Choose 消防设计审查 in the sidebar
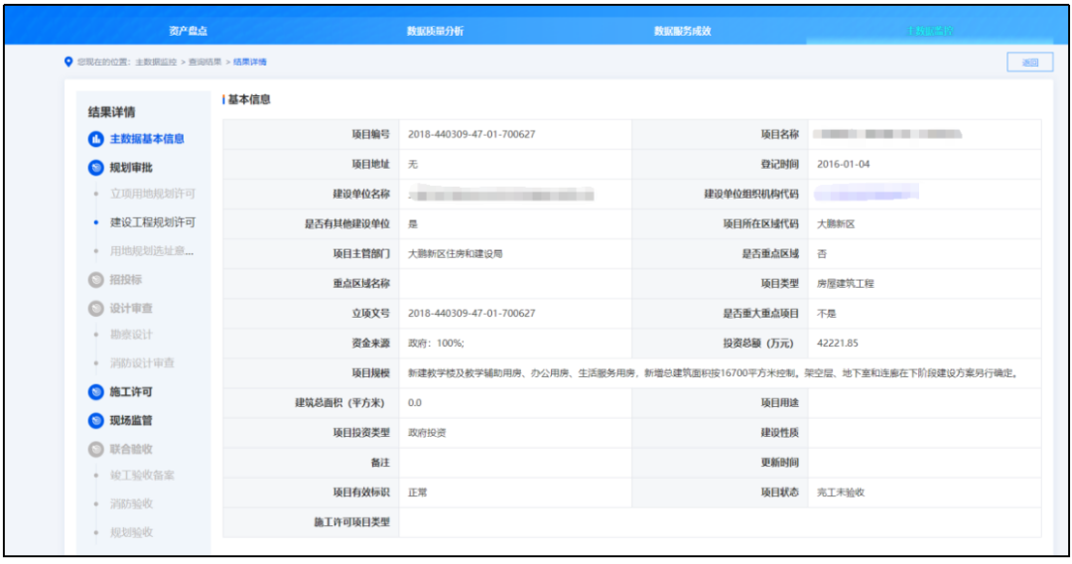Image resolution: width=1072 pixels, height=564 pixels. (142, 363)
